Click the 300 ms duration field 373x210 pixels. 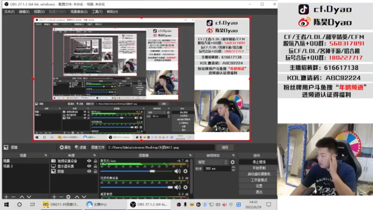coord(217,168)
